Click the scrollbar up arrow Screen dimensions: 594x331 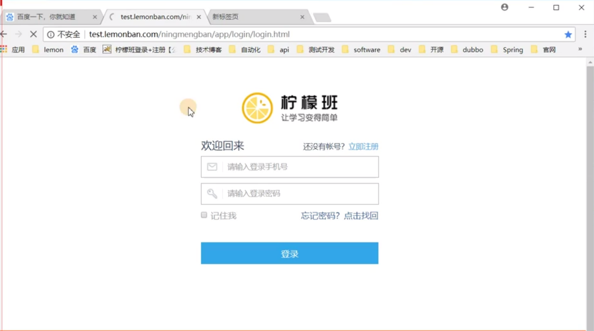[590, 62]
